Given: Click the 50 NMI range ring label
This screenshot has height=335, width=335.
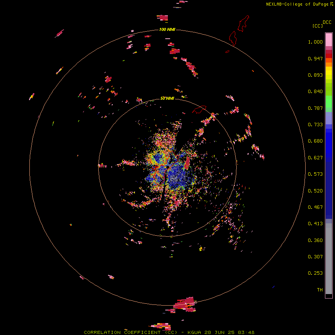Looking at the screenshot, I should [167, 98].
